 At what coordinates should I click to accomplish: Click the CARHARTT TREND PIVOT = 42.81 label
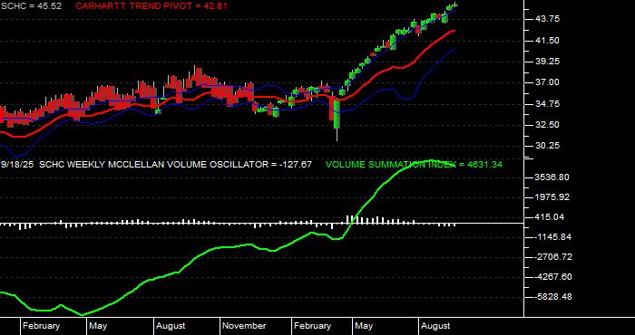click(151, 6)
